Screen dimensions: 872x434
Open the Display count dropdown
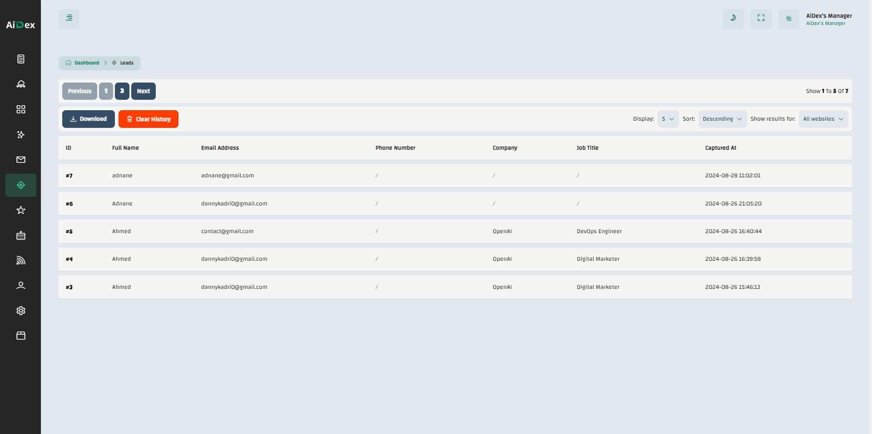click(x=668, y=119)
